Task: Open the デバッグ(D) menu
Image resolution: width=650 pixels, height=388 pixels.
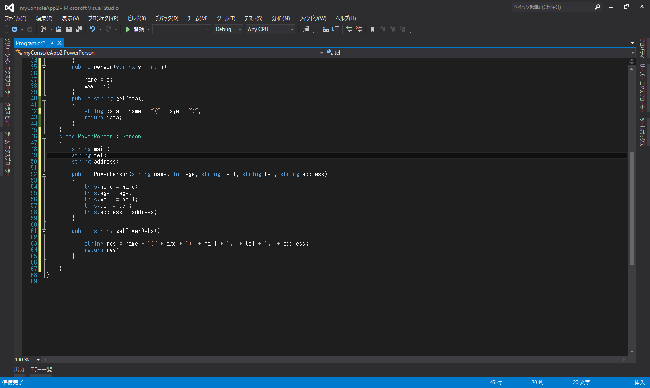Action: pos(166,18)
